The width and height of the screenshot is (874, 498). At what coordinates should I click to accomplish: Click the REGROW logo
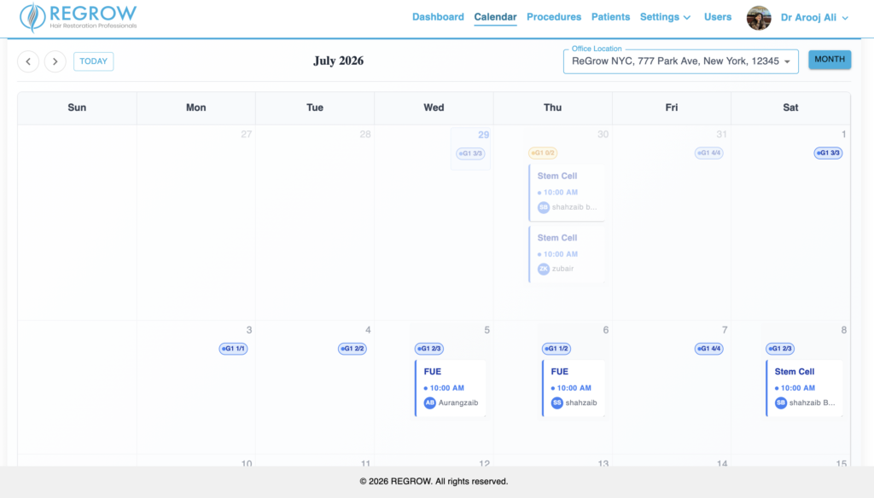[x=78, y=17]
